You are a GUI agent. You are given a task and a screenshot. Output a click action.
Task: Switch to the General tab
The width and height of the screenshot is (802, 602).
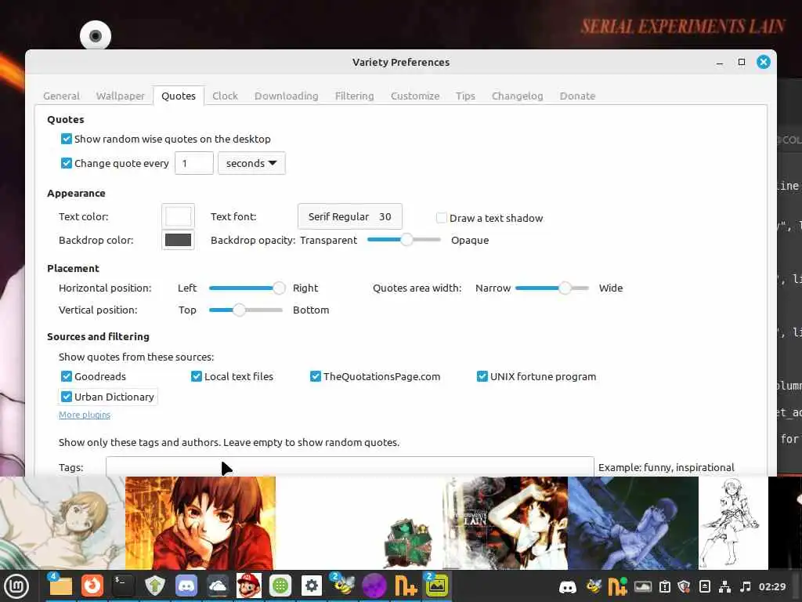click(x=61, y=96)
